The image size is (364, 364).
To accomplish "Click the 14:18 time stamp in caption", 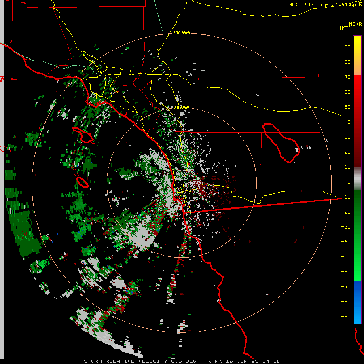I will tap(271, 361).
